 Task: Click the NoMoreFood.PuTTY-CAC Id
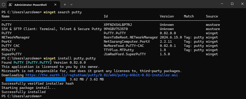[124, 46]
